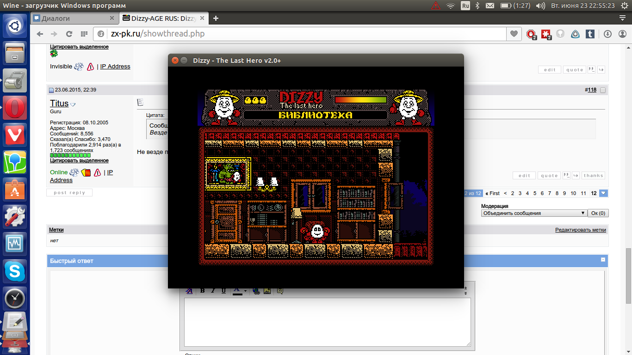
Task: Reload the page with browser refresh icon
Action: pos(69,34)
